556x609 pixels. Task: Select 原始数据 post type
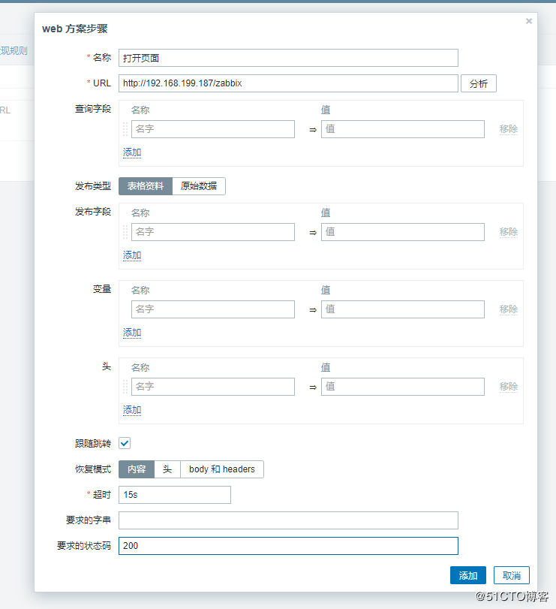tap(199, 186)
